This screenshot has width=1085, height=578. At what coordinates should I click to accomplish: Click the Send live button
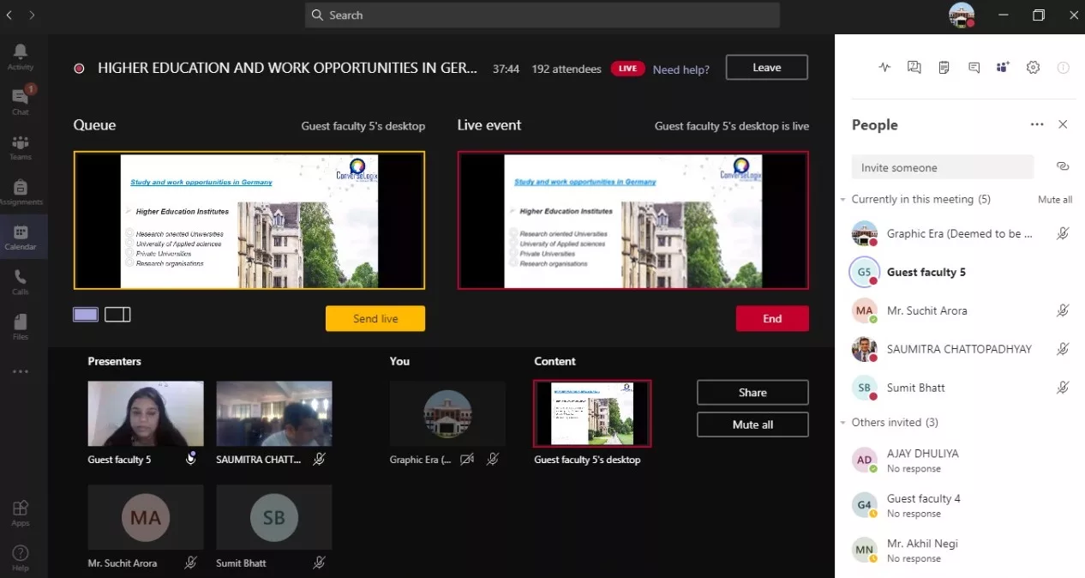pos(375,318)
